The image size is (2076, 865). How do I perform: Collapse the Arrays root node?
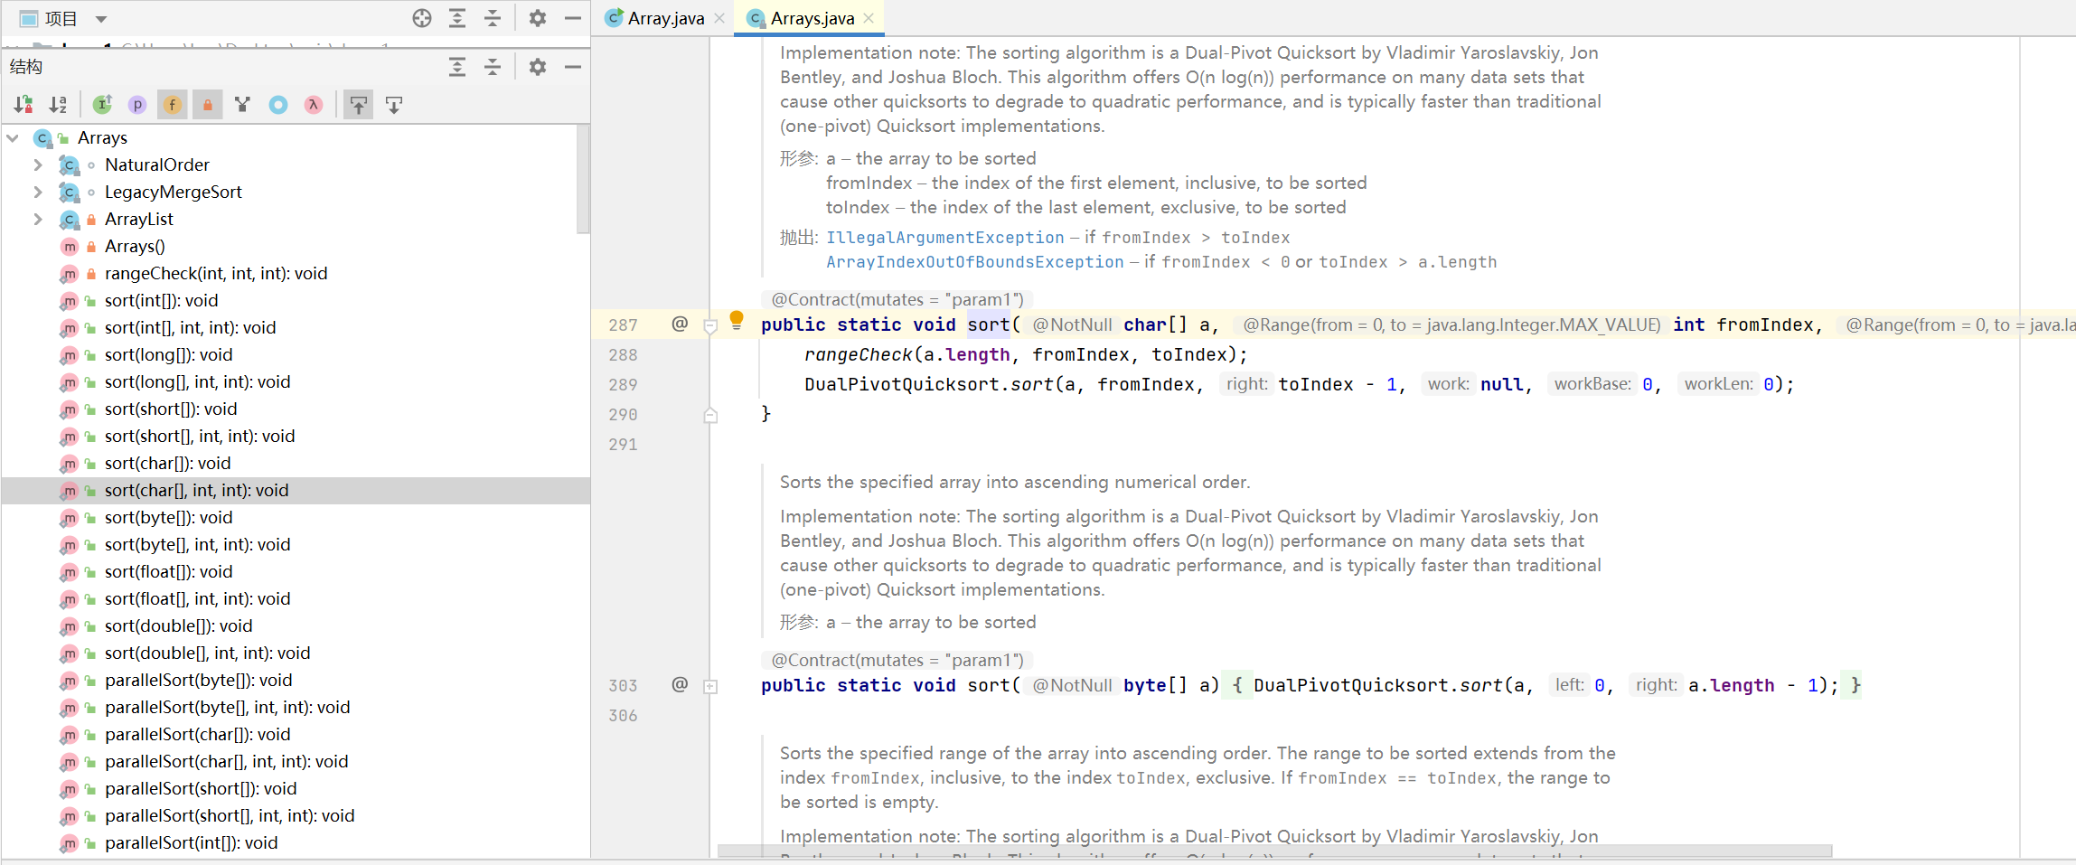click(x=13, y=138)
